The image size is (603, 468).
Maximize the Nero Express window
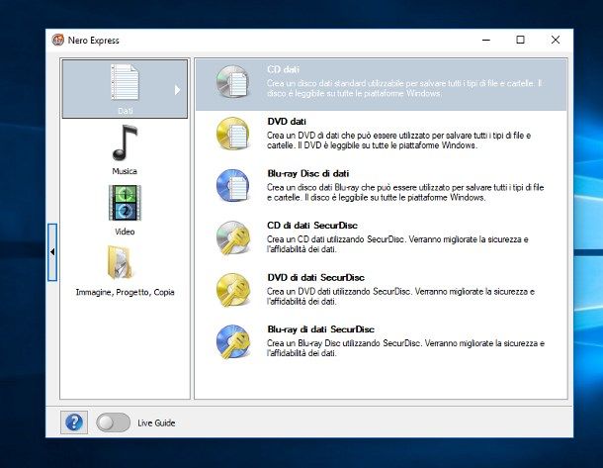pos(520,40)
